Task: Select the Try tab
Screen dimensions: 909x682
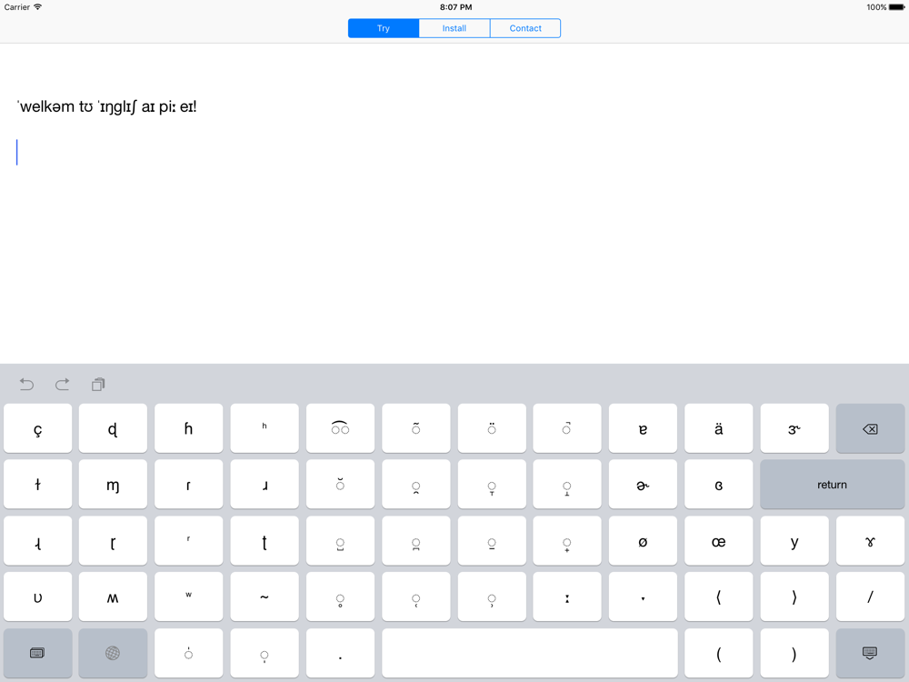Action: pyautogui.click(x=384, y=28)
